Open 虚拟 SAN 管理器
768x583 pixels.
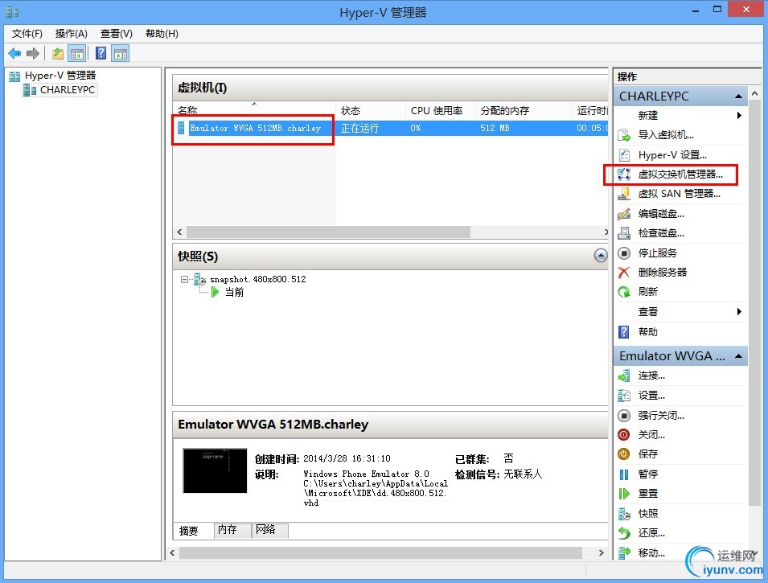click(679, 194)
